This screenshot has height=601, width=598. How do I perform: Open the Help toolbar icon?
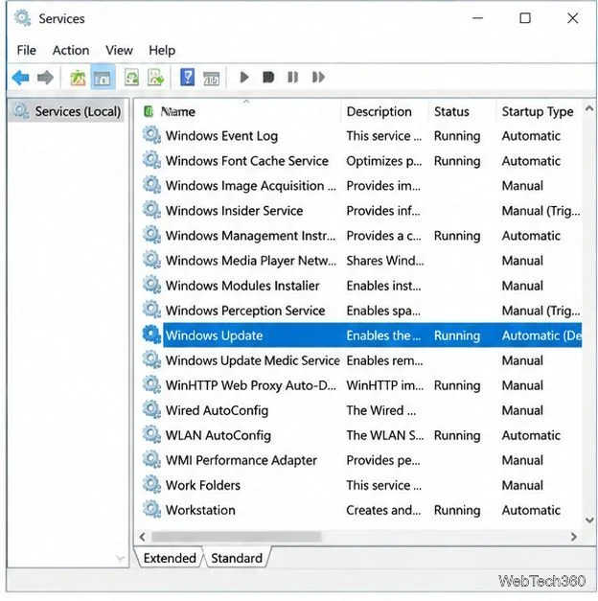pos(188,78)
